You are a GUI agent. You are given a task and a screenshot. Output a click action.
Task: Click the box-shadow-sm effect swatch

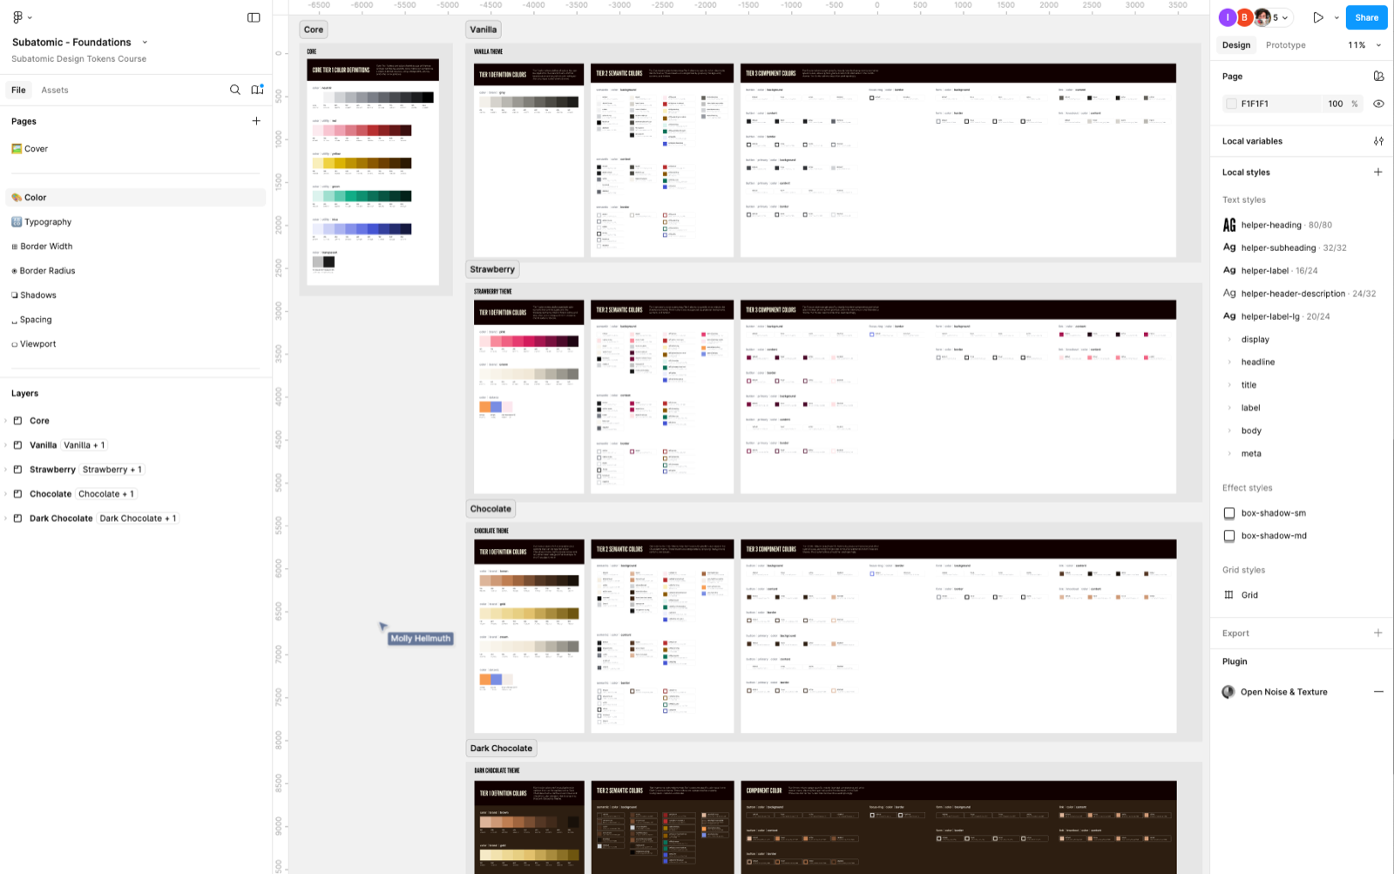[1229, 513]
